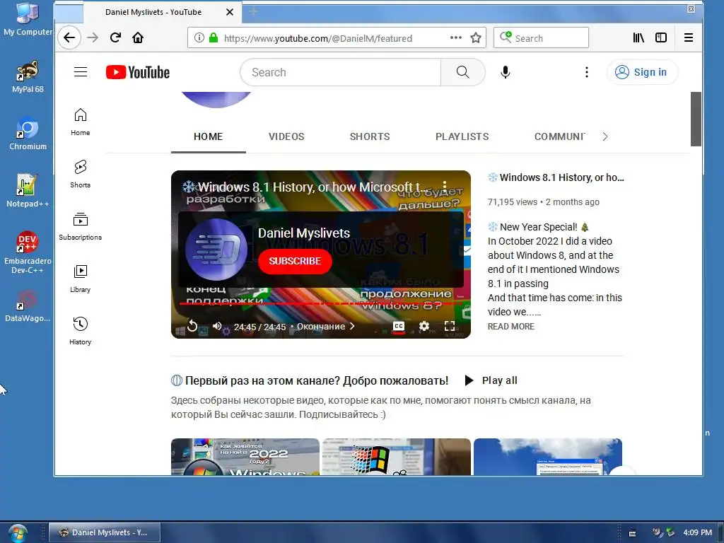Open the blue sky desktop video thumbnail

548,457
